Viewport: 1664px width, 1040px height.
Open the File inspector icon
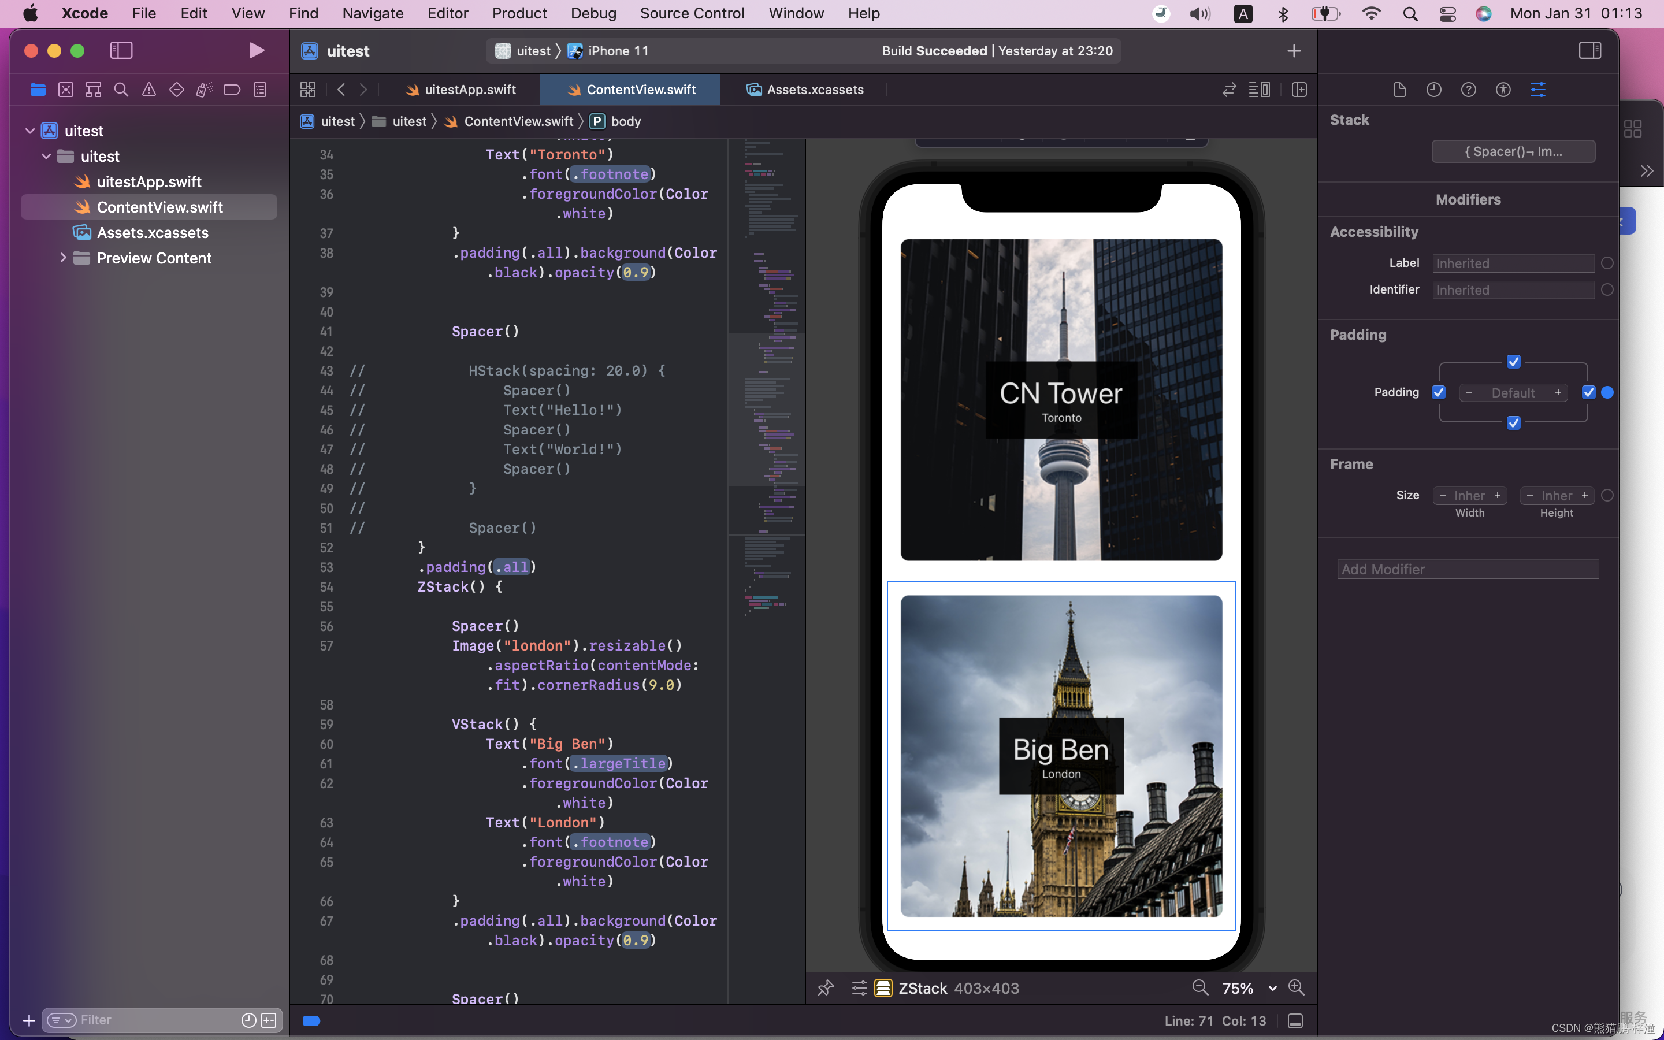click(1399, 90)
